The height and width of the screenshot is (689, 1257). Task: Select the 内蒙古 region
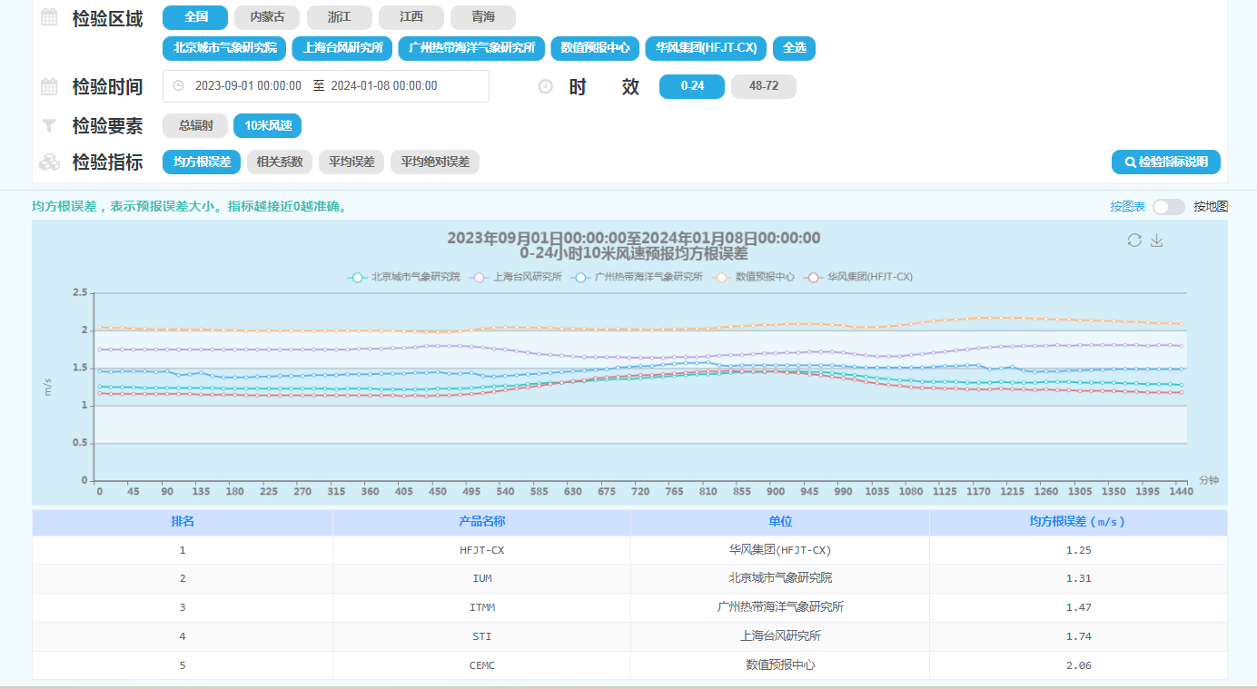(267, 17)
